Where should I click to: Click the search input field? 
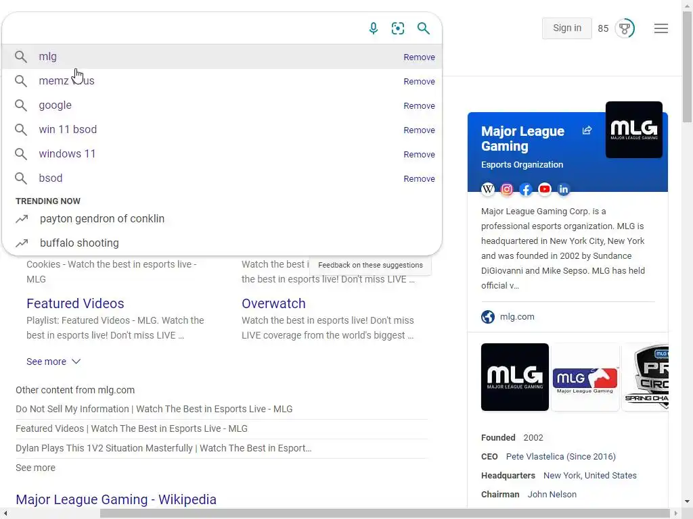[x=183, y=28]
